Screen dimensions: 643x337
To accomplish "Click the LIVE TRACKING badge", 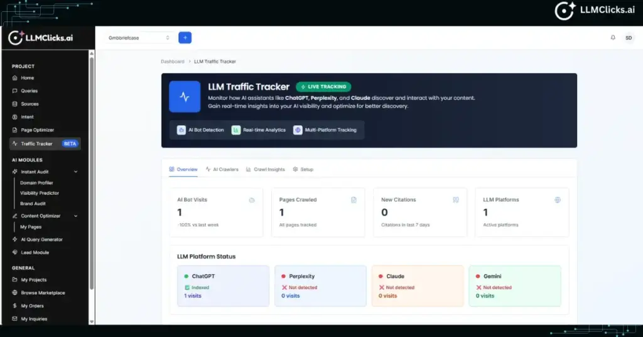I will pyautogui.click(x=323, y=87).
